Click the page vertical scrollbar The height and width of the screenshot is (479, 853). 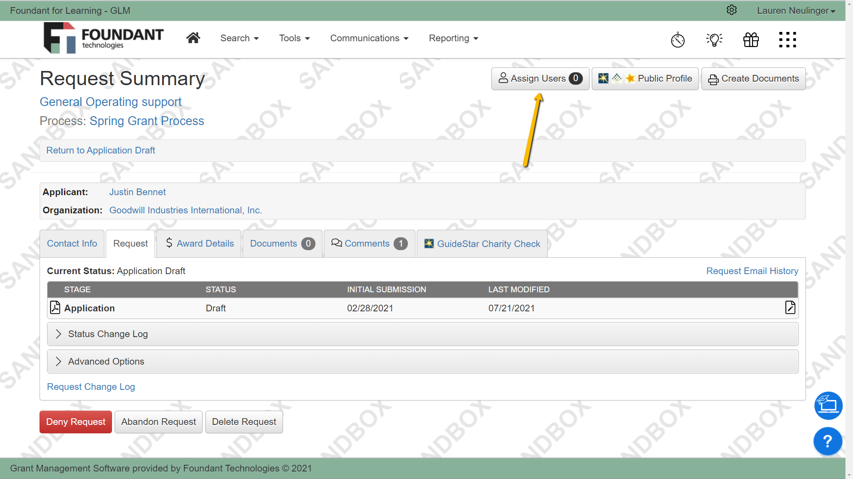coord(849,239)
